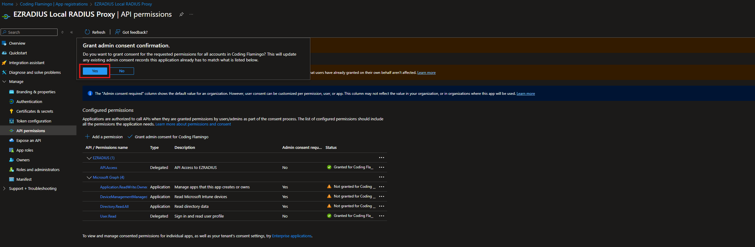Screen dimensions: 755x247
Task: Open the DeviceManagementManagedDevices permission link
Action: [124, 197]
